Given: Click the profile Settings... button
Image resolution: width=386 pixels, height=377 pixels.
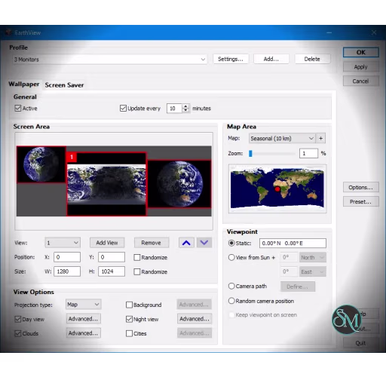Looking at the screenshot, I should [x=231, y=59].
